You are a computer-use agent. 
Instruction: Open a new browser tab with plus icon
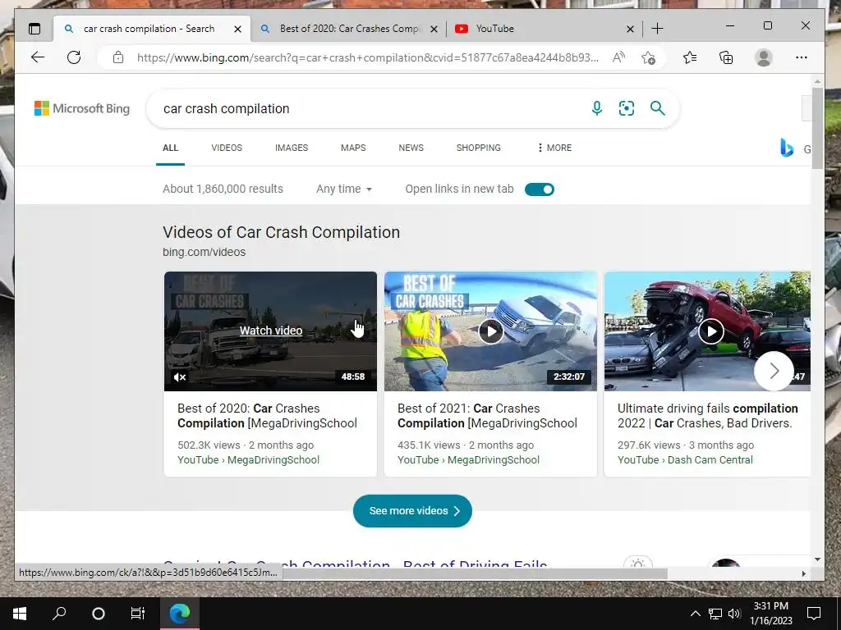657,29
